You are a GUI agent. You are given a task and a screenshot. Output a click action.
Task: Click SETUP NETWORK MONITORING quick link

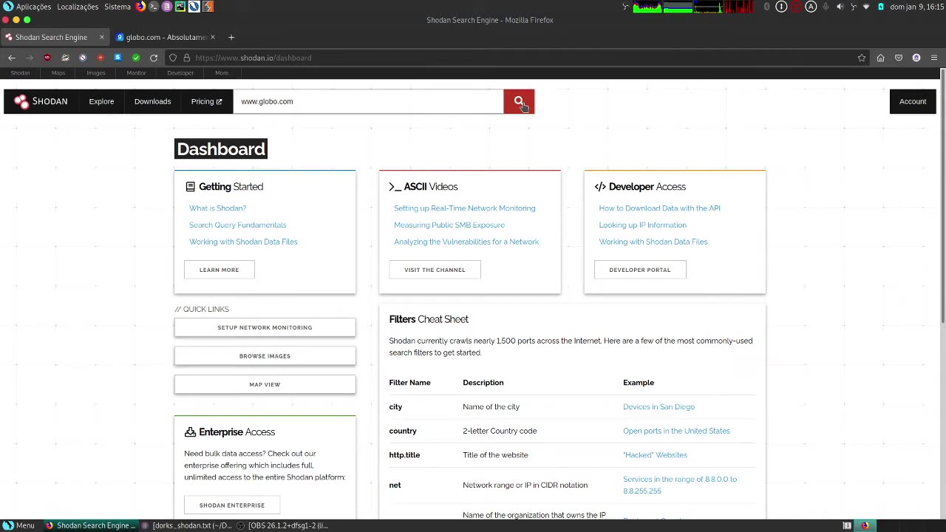tap(265, 327)
